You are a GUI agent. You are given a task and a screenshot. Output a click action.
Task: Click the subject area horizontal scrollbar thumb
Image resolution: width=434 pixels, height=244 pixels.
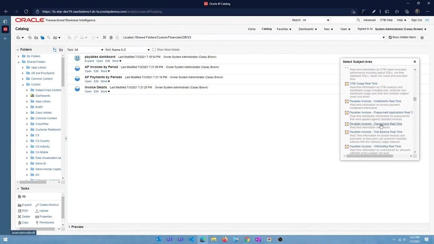[370, 156]
